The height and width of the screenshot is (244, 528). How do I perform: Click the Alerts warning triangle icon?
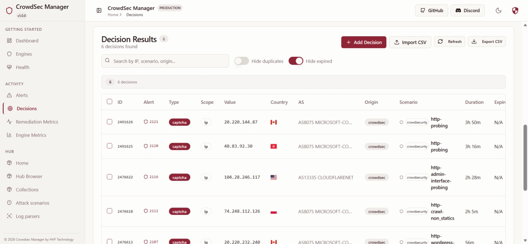pos(9,95)
